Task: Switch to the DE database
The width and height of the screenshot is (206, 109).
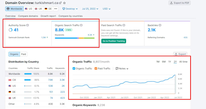Action: coord(48,9)
